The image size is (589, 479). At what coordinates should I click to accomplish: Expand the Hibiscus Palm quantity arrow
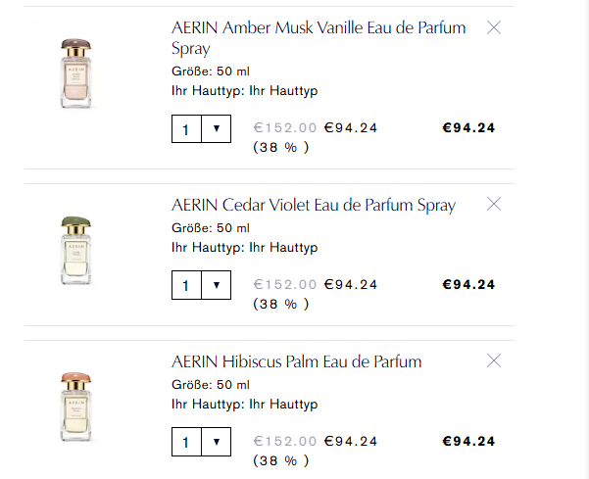[x=216, y=442]
